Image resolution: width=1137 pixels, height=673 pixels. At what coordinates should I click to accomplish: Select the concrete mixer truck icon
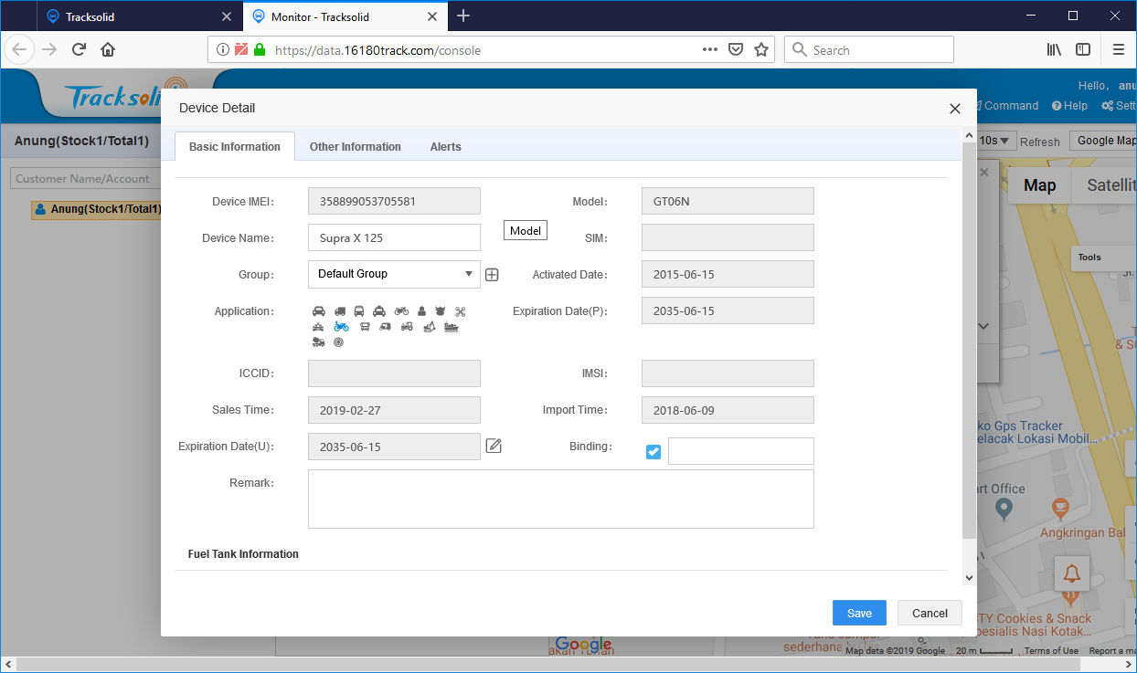coord(318,342)
